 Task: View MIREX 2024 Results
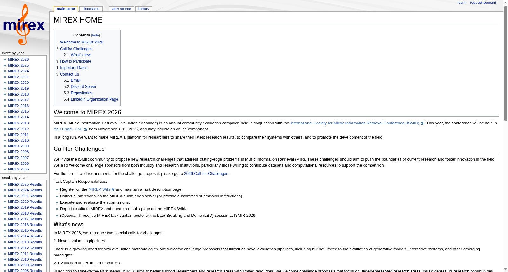25,190
